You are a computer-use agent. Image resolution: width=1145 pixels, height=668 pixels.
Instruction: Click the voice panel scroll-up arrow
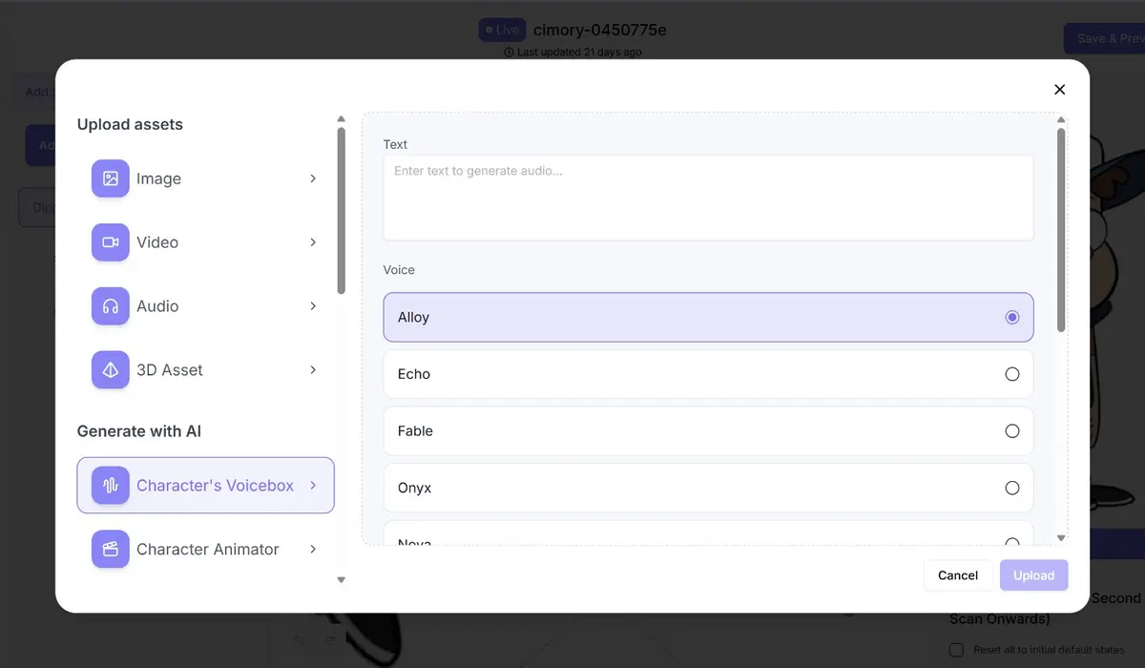coord(1061,120)
